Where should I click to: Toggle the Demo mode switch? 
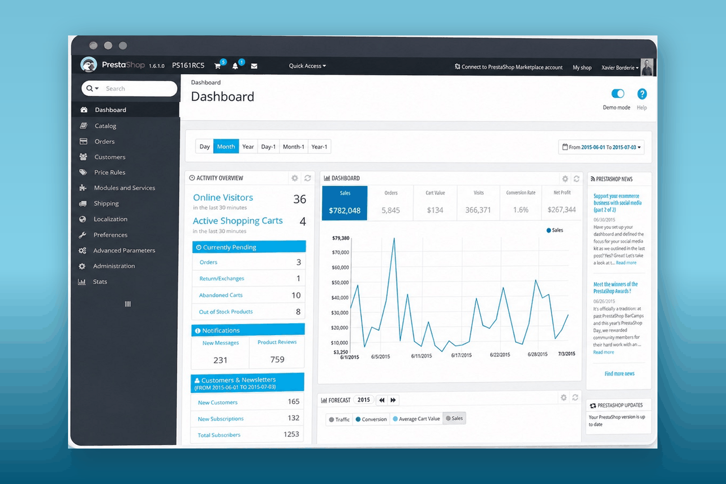pos(617,94)
